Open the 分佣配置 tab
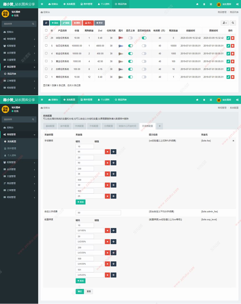The image size is (241, 304). pos(108,126)
